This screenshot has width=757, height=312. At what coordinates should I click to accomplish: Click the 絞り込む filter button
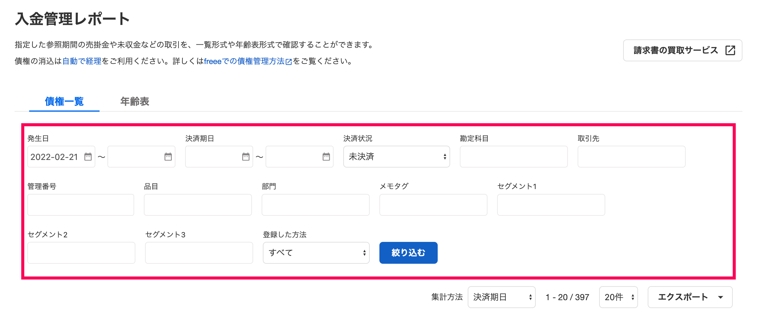[408, 253]
